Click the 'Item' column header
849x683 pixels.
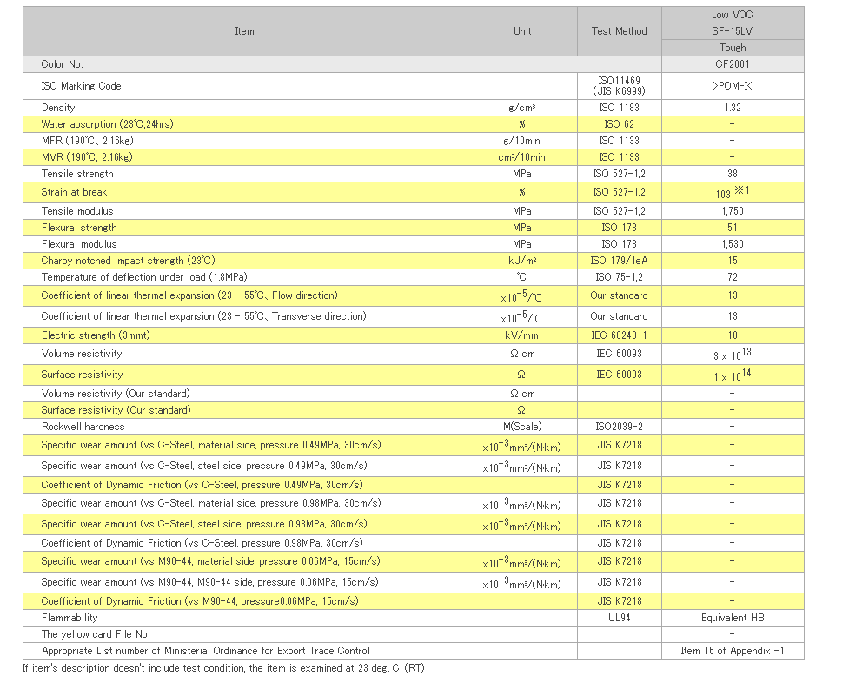[x=245, y=31]
